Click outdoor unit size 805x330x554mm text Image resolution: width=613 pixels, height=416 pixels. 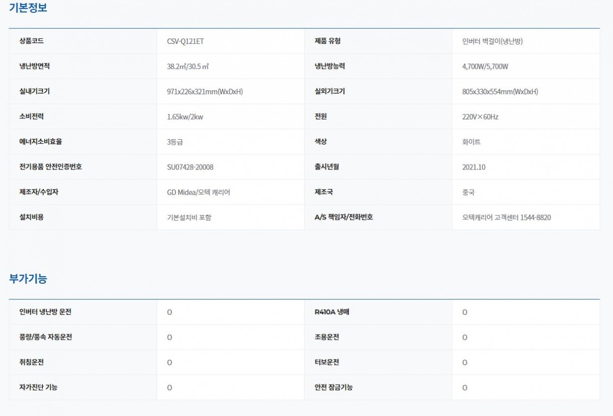pos(500,92)
